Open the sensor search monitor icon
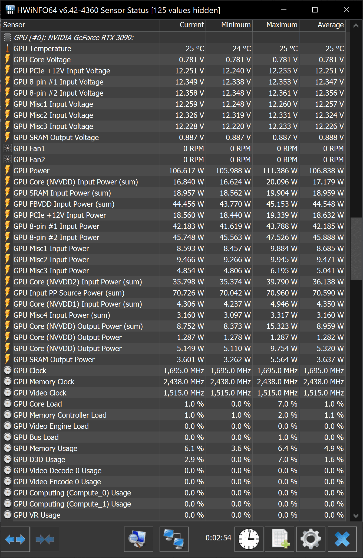The height and width of the screenshot is (558, 363). tap(138, 539)
